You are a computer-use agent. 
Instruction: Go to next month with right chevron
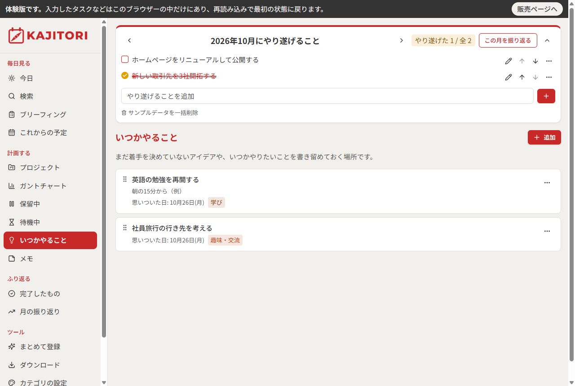(x=401, y=40)
